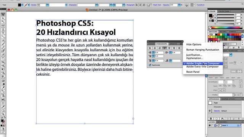Click justify all lines in Paragraph panel
Image resolution: width=244 pixels, height=137 pixels.
click(x=179, y=48)
